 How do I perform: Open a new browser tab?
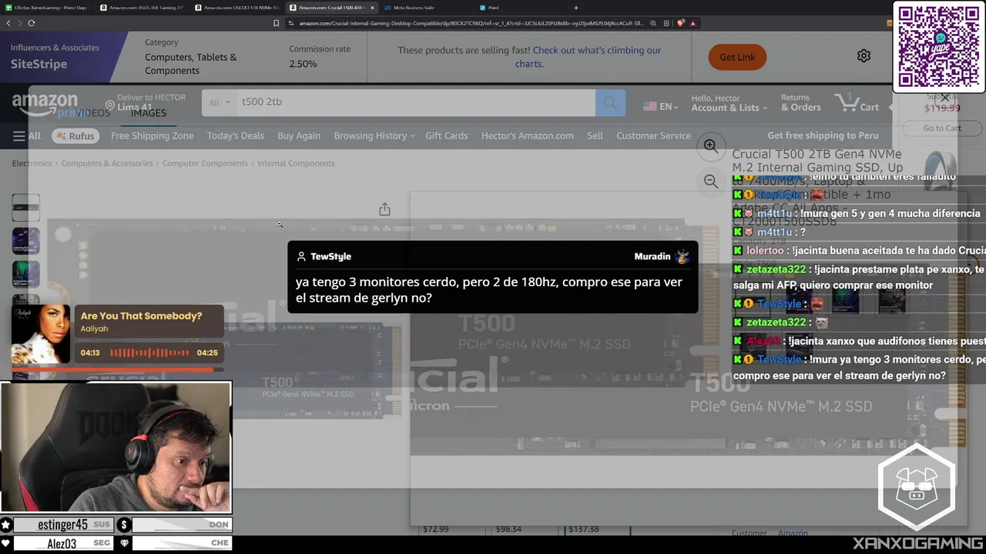(576, 8)
